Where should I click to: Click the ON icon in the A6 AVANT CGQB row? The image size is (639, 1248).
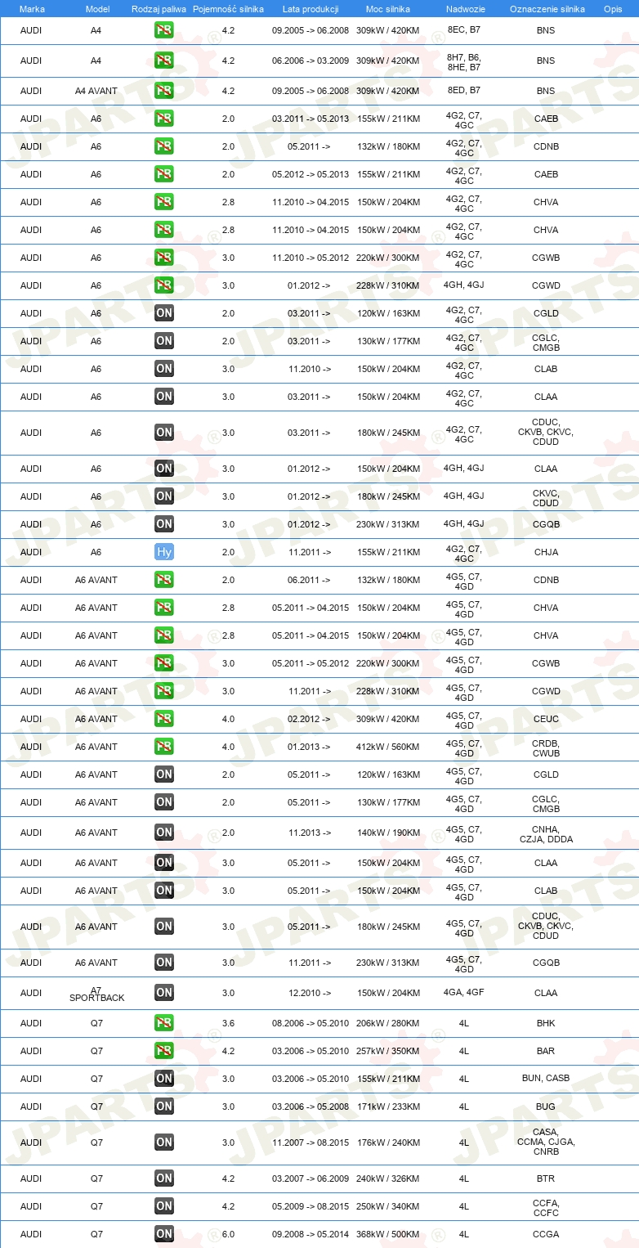[x=164, y=963]
